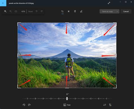This screenshot has width=134, height=109.
Task: Zoom in with the magnifier plus icon
Action: point(5,12)
